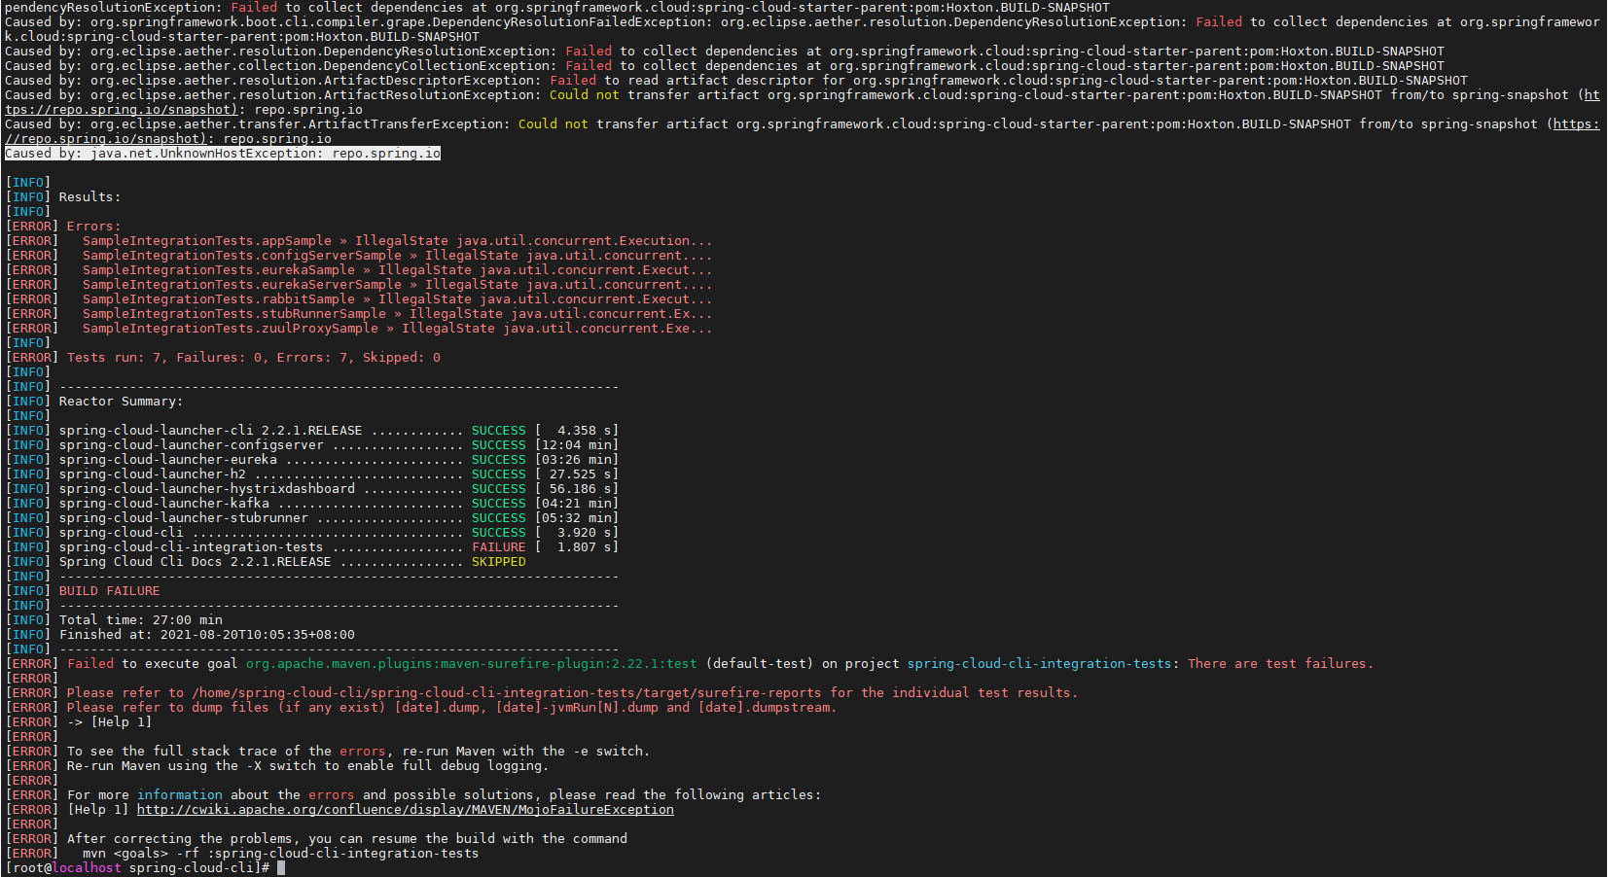Click SampleIntegrationTests.stubRunnerSample error line
The width and height of the screenshot is (1608, 877).
(397, 314)
